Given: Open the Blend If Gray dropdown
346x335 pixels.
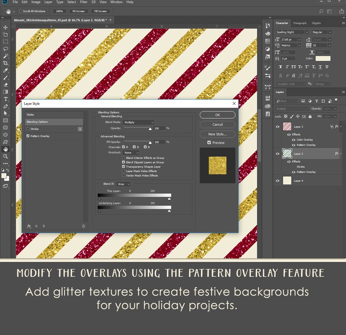Looking at the screenshot, I should click(124, 184).
